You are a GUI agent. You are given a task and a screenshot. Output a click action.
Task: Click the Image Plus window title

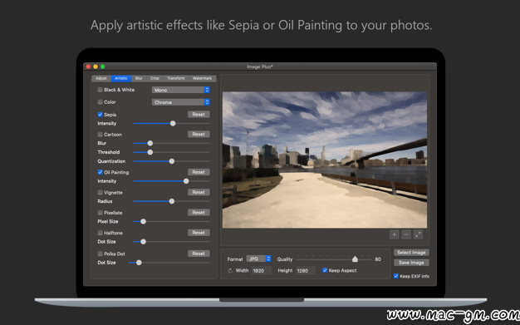(x=260, y=66)
